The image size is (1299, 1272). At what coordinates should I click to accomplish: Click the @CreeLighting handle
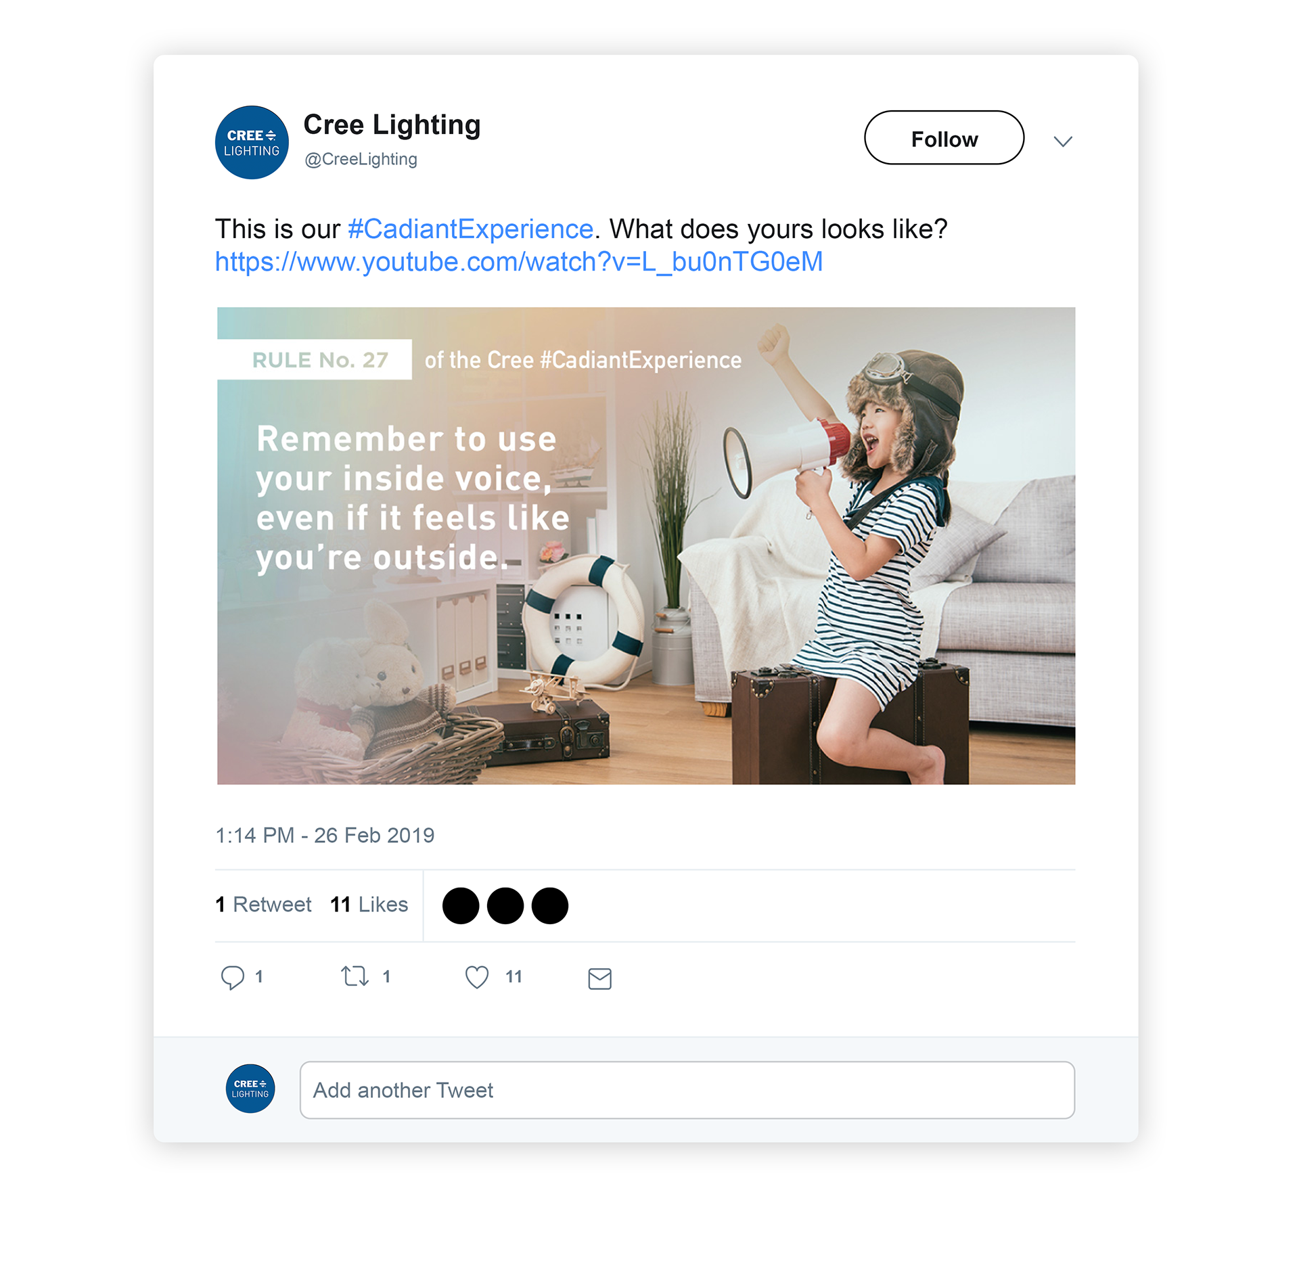click(361, 159)
